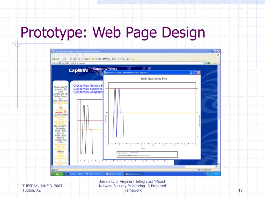This screenshot has width=265, height=198.
Task: Click the CapWIN logo
Action: click(x=78, y=71)
